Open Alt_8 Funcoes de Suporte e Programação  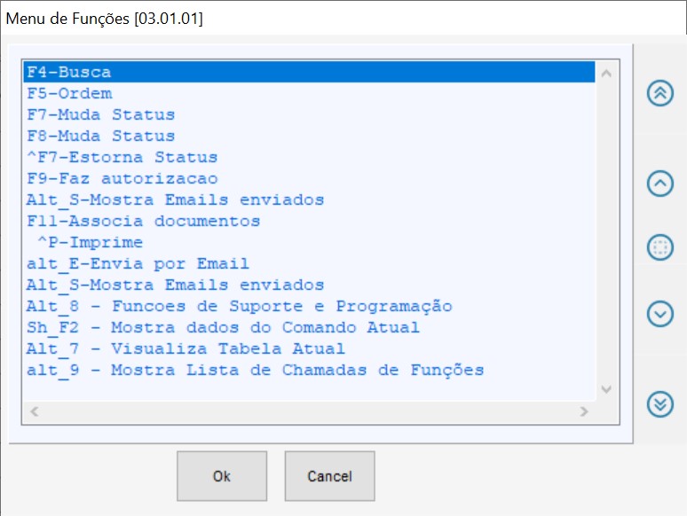pyautogui.click(x=239, y=306)
